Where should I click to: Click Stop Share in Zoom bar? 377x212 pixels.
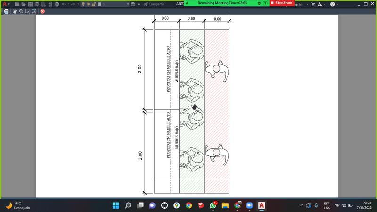(x=281, y=3)
